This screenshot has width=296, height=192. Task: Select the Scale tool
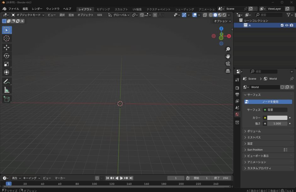tap(7, 64)
